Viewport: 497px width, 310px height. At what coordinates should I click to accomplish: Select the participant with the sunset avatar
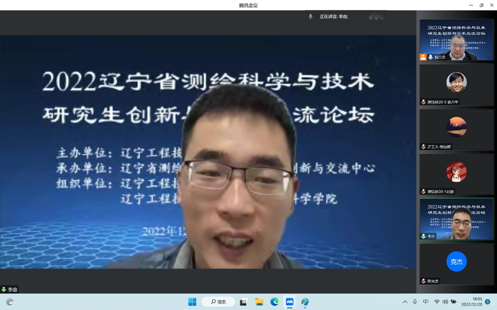[456, 130]
